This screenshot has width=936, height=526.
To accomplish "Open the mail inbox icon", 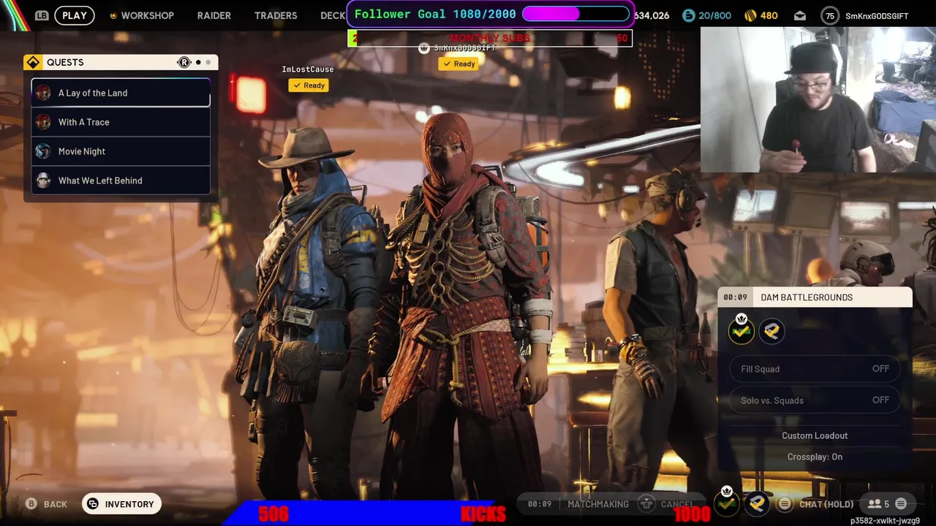I will point(800,15).
